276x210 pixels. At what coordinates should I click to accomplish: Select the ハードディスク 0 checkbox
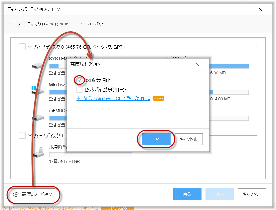(x=22, y=47)
